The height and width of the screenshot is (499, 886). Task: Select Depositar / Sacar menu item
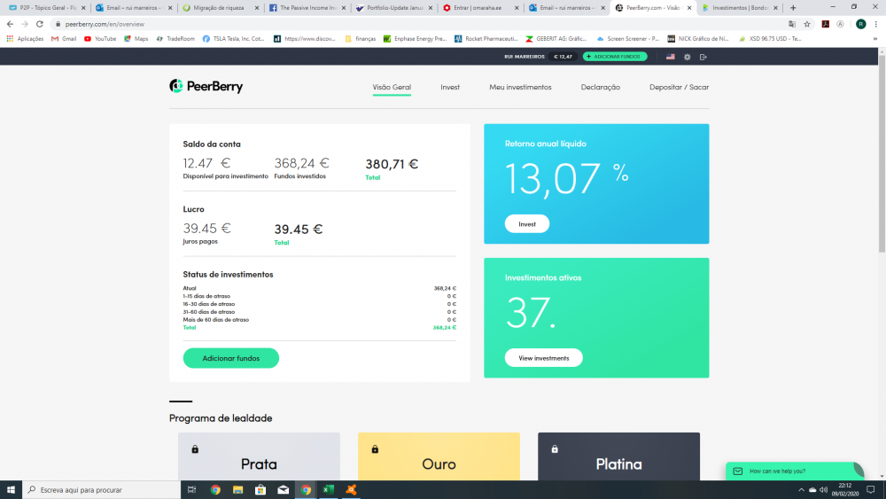[679, 88]
